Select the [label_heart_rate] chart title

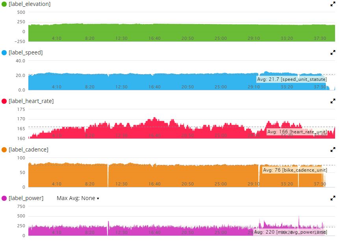[31, 101]
